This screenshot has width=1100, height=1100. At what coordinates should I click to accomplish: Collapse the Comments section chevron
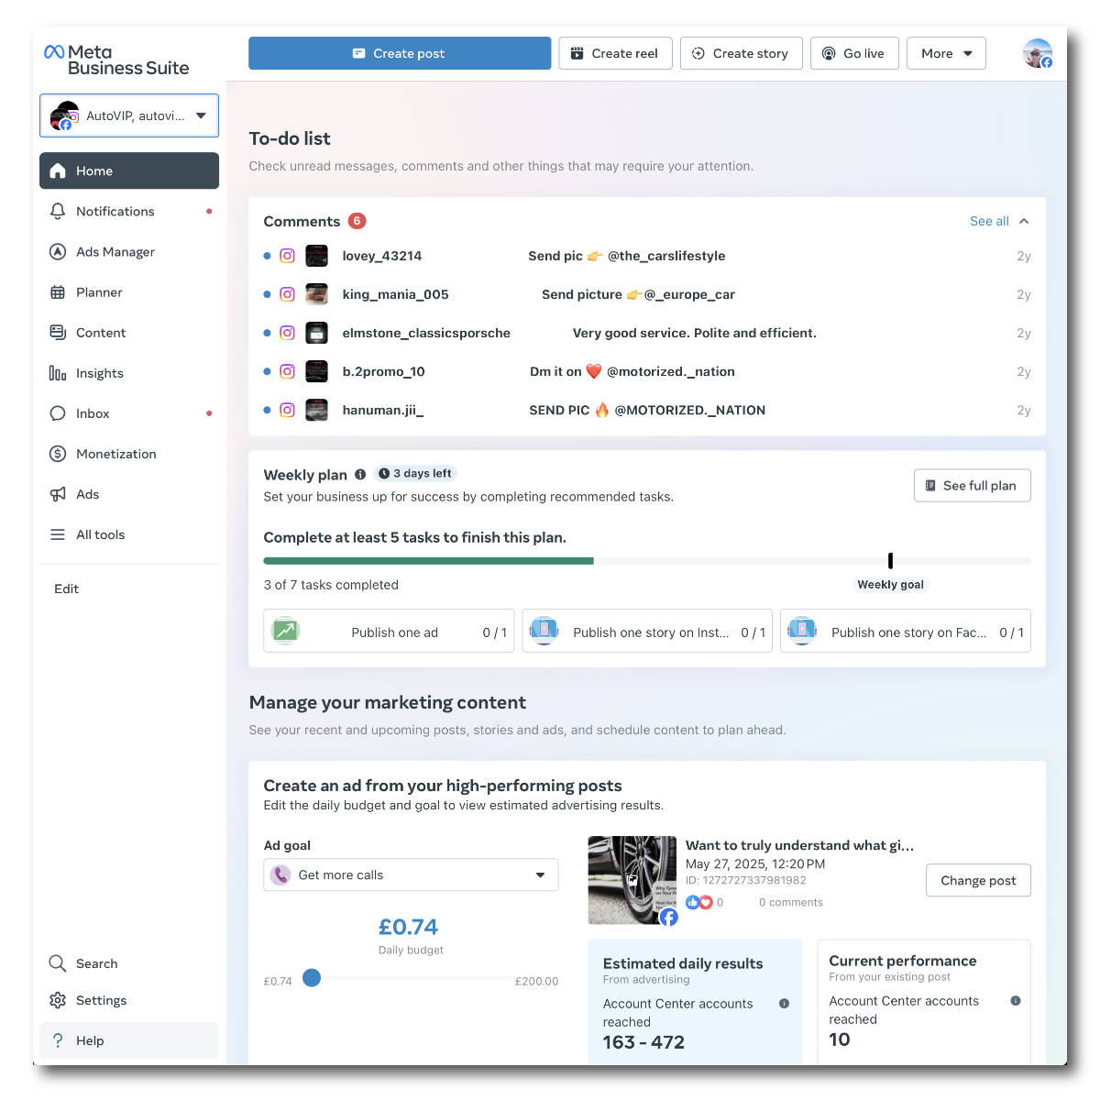coord(1024,221)
